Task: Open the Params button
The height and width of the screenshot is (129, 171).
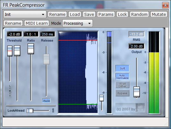Action: click(x=106, y=14)
